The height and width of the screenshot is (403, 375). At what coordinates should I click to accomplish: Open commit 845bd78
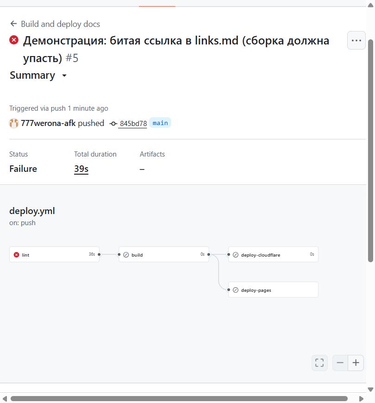133,124
